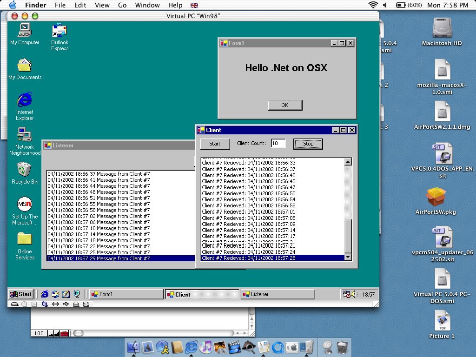Select AirPortSW.pkg package icon
Viewport: 476px width, 357px height.
pos(436,201)
